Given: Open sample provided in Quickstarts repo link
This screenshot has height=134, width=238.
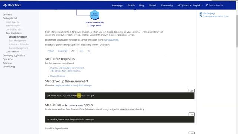Looking at the screenshot, I should click(x=73, y=86).
